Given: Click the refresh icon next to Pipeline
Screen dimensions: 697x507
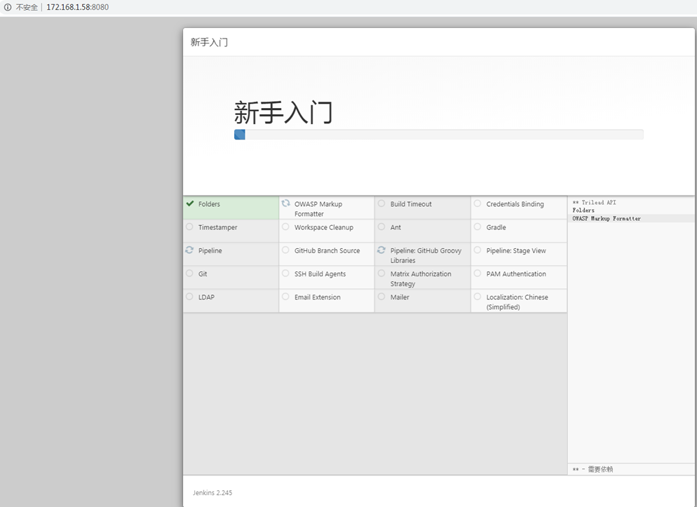Looking at the screenshot, I should click(189, 250).
